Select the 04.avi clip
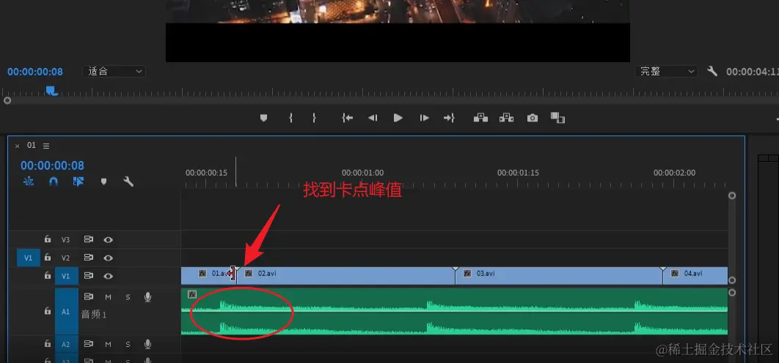The image size is (779, 363). (695, 276)
